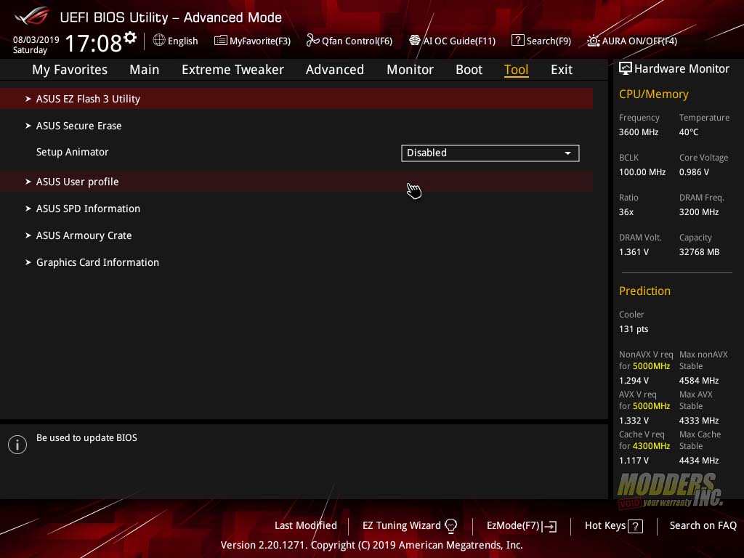Select the Tool tab
Viewport: 744px width, 558px height.
click(517, 70)
